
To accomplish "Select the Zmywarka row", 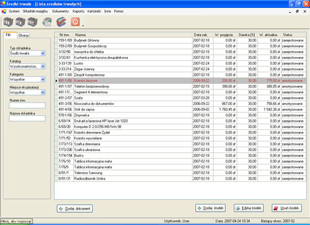I will [x=180, y=115].
